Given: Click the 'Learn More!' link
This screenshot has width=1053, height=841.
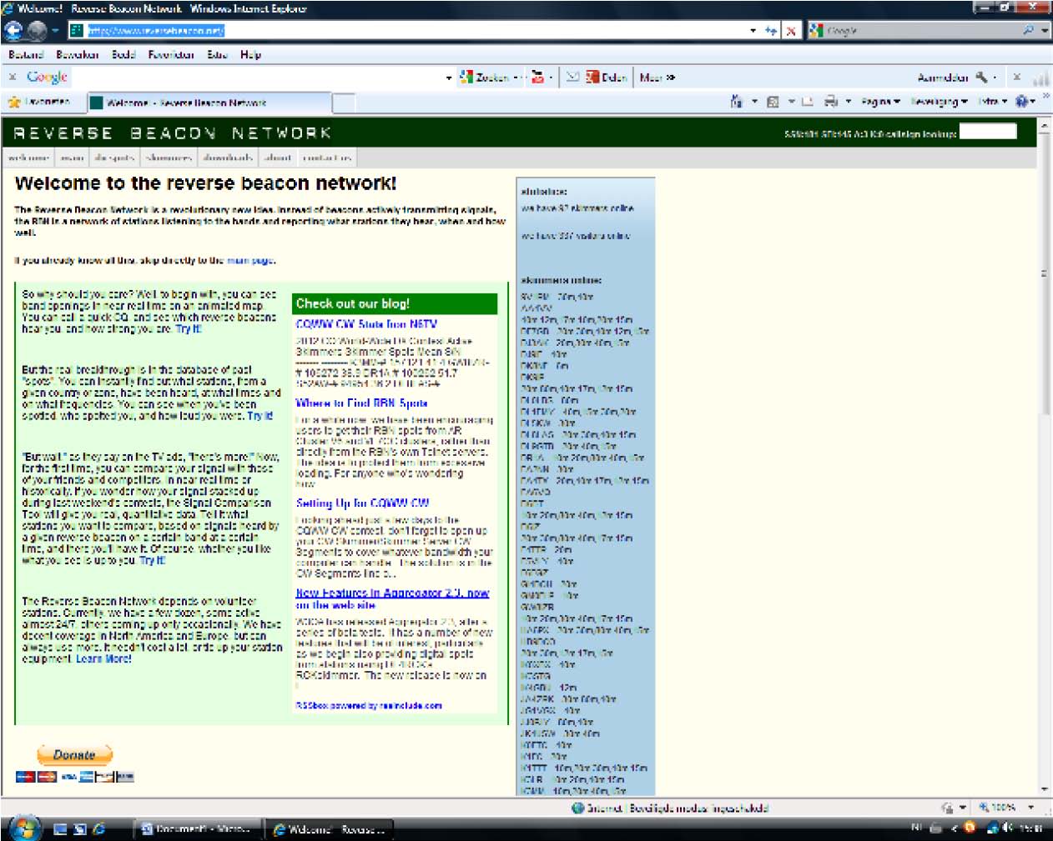Looking at the screenshot, I should (103, 658).
